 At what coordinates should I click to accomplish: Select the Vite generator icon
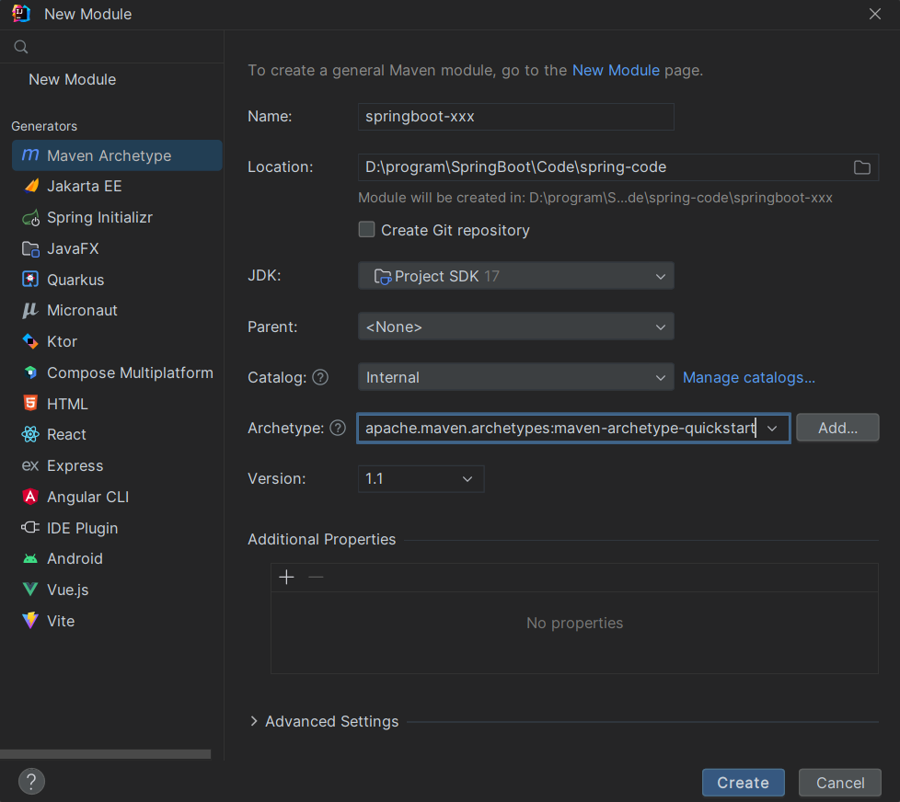coord(30,620)
